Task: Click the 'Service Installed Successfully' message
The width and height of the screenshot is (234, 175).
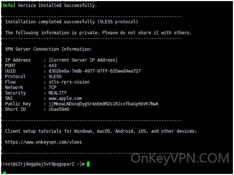Action: tap(57, 5)
